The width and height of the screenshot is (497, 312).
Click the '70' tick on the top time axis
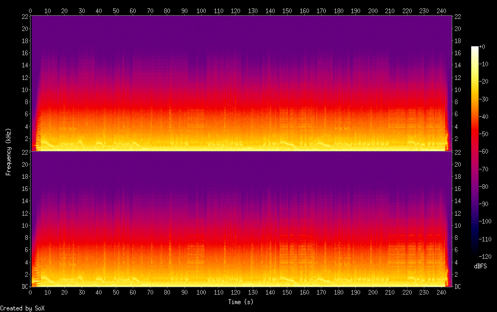pyautogui.click(x=150, y=11)
